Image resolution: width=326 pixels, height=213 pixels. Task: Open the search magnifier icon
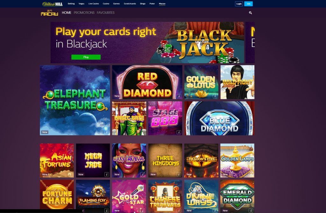[x=250, y=13]
